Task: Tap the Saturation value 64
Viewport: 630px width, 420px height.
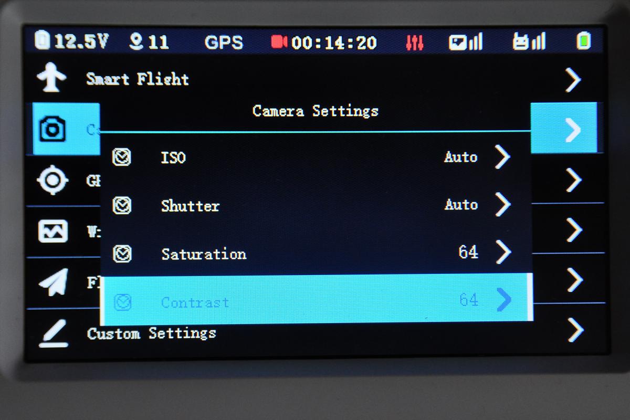Action: [468, 252]
